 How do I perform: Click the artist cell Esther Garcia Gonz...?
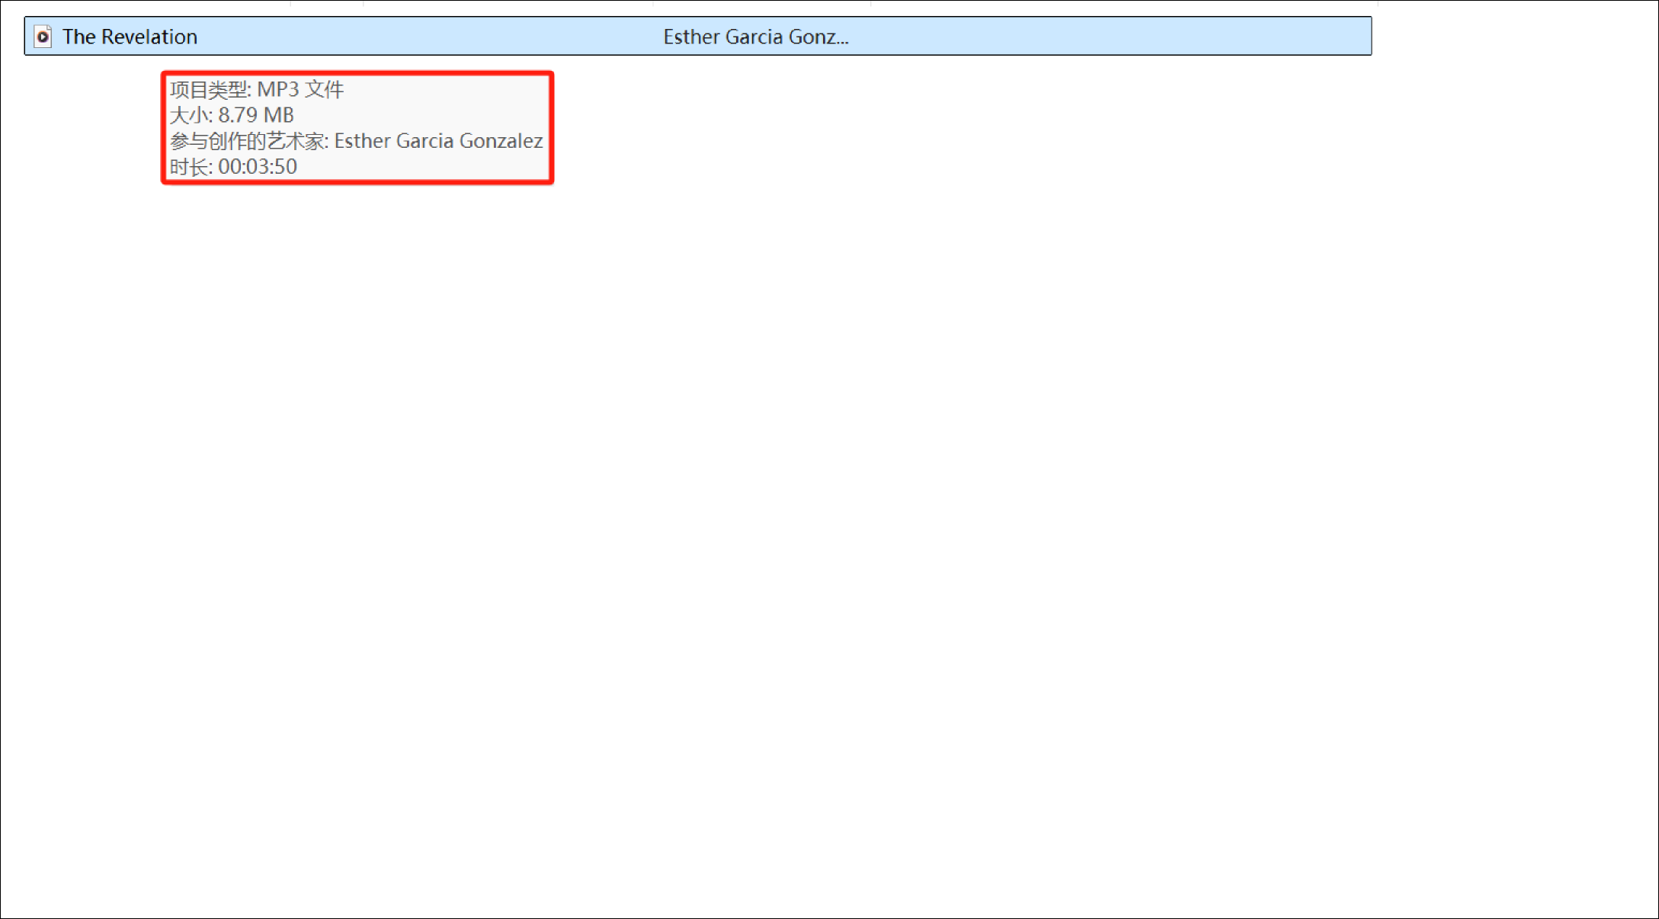click(x=754, y=37)
